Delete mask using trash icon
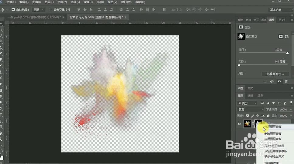 [286, 81]
